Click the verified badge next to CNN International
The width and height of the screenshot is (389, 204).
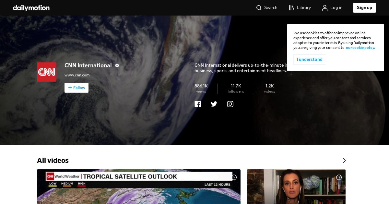[117, 65]
